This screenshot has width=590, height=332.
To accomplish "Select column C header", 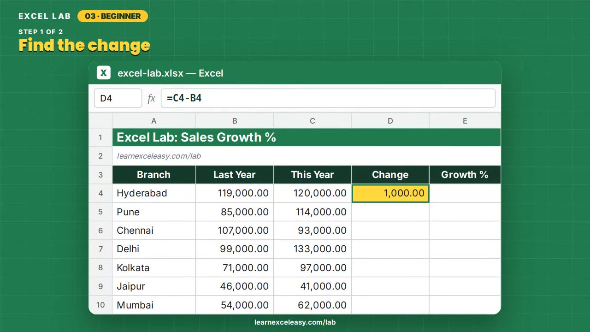I will [x=313, y=121].
